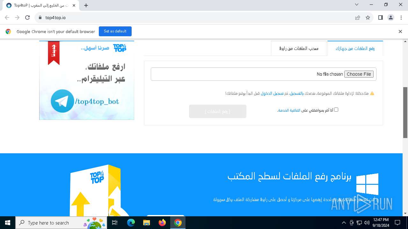Click the بالتسجيل registration link
The image size is (408, 229).
point(296,94)
